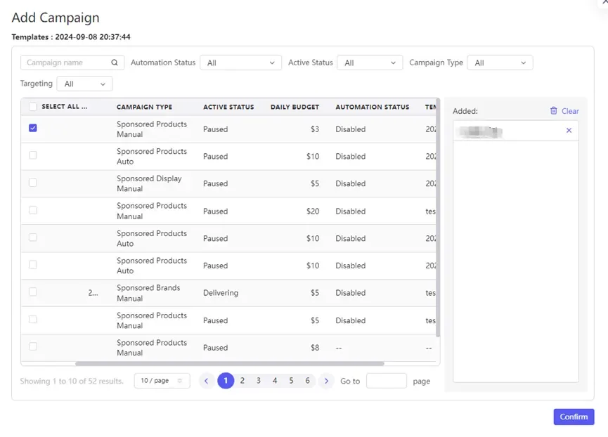Open the Campaign Type filter dropdown
This screenshot has width=608, height=437.
[500, 63]
